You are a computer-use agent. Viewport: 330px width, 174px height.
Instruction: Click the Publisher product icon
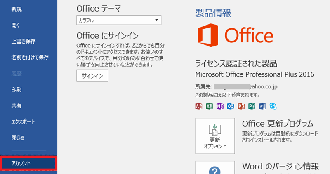252,106
